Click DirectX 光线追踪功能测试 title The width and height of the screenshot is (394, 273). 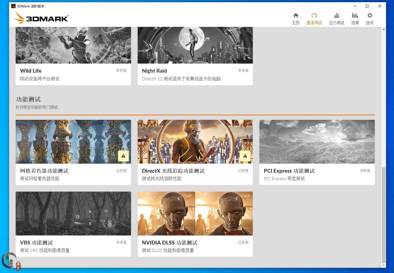[x=173, y=171]
